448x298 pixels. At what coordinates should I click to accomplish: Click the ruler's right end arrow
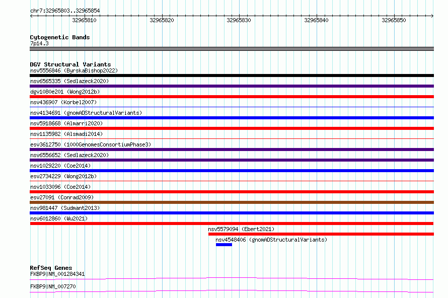432,16
